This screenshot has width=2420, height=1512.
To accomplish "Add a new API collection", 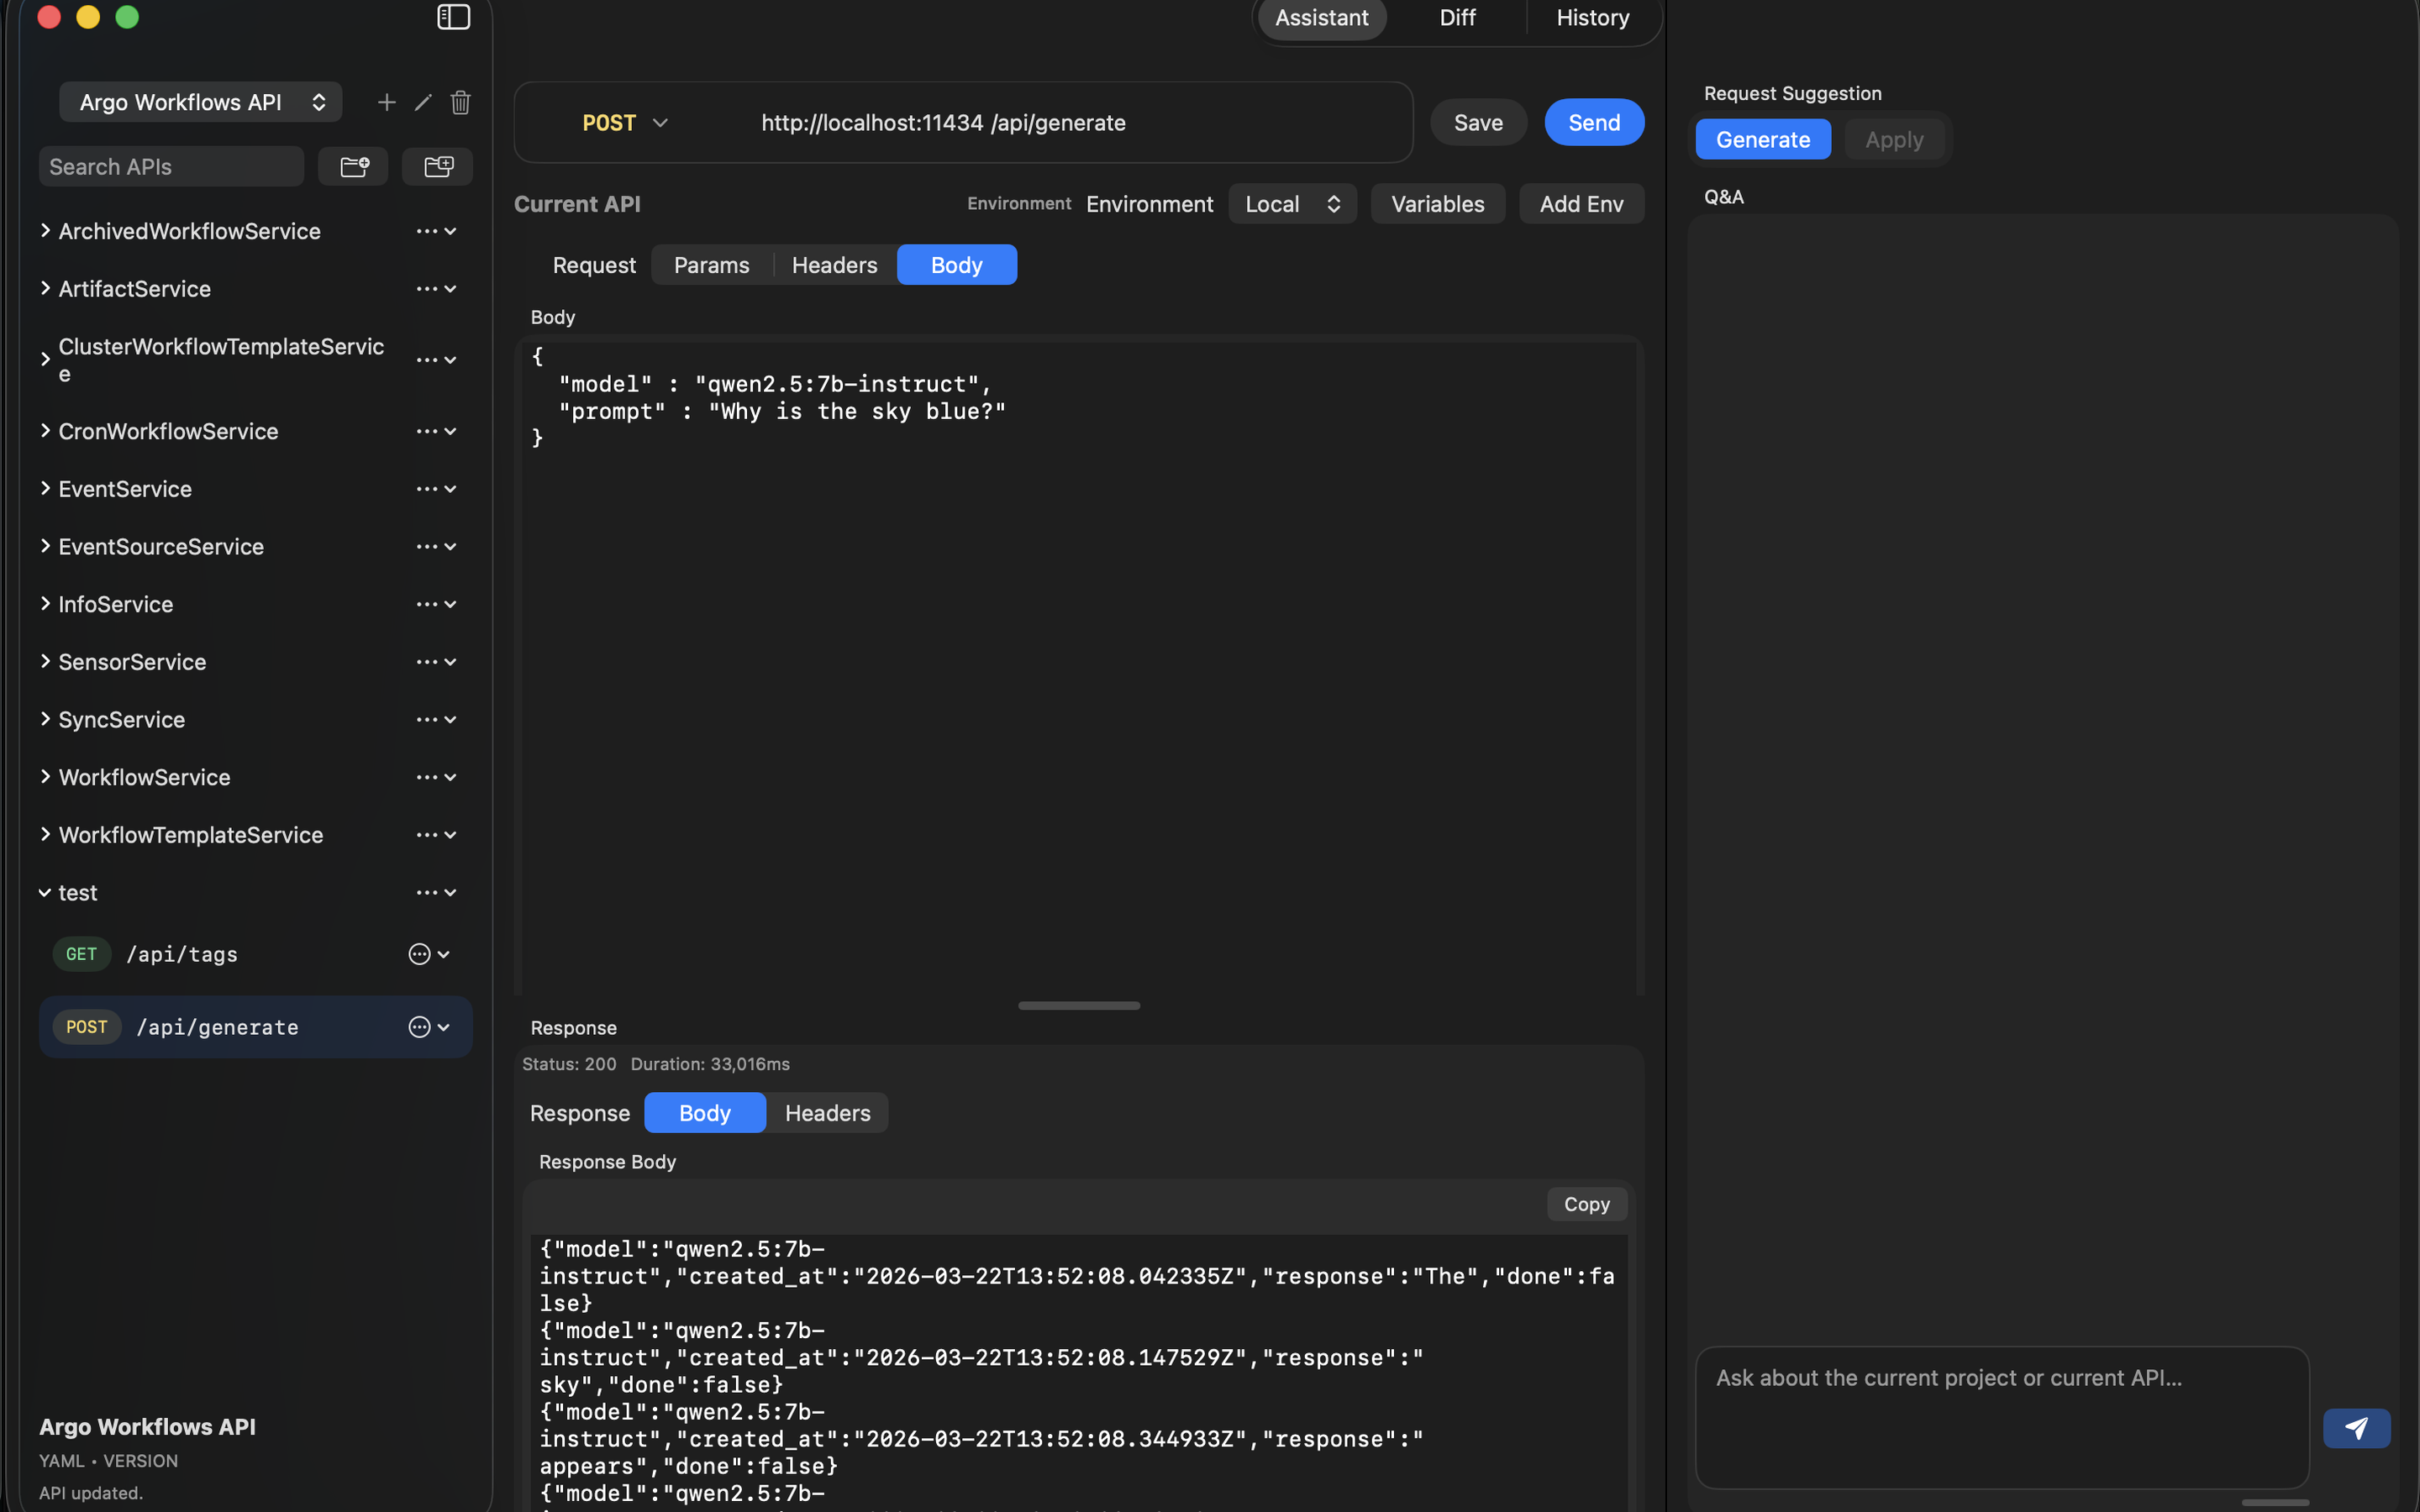I will 386,101.
